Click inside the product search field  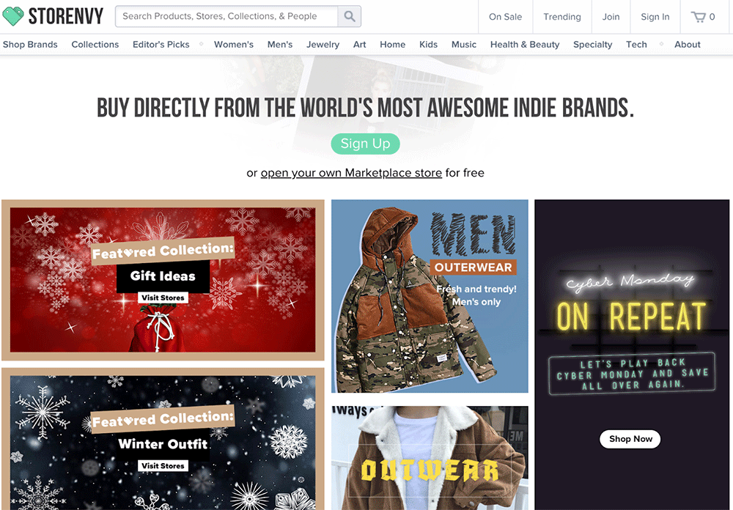coord(227,16)
